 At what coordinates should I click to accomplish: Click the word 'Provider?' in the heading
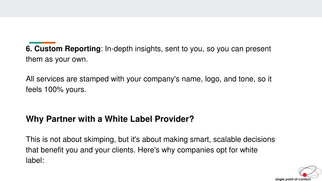[x=174, y=119]
